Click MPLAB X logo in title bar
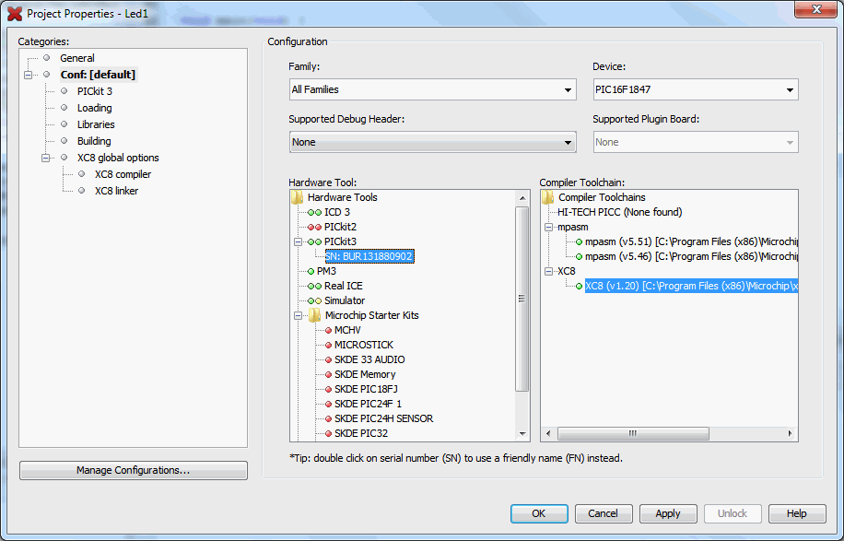 click(x=15, y=14)
